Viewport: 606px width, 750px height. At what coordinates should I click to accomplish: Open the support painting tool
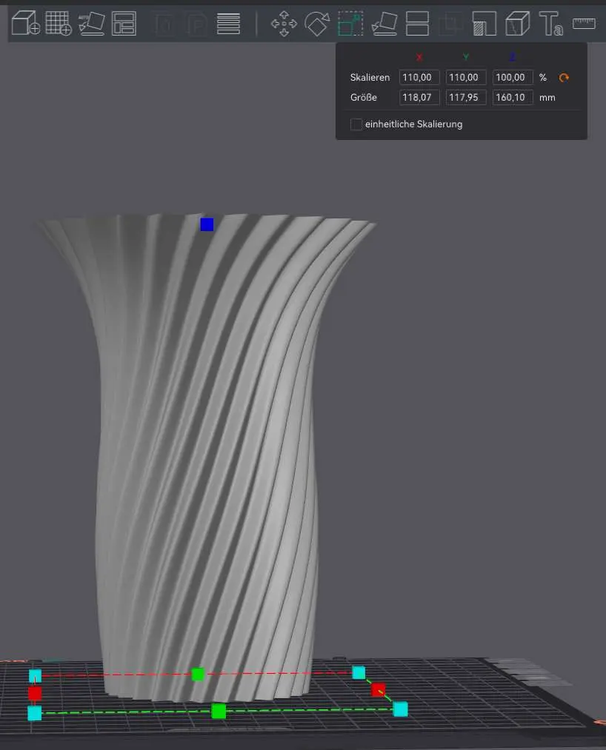(x=484, y=24)
